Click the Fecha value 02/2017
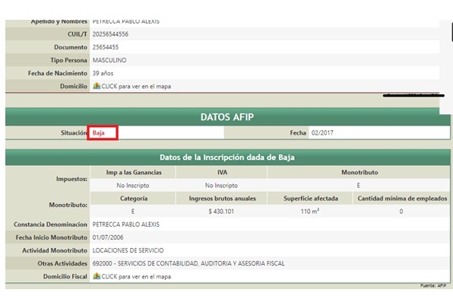This screenshot has width=453, height=296. click(x=322, y=133)
